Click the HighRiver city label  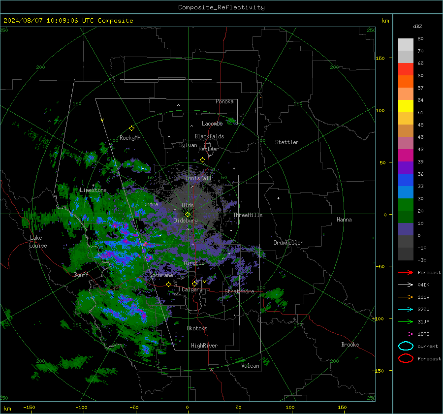tap(204, 346)
